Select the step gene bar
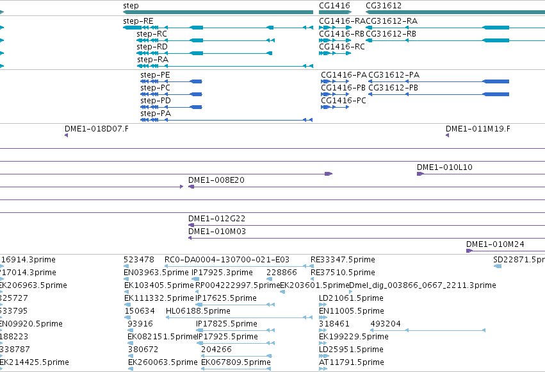 (x=218, y=12)
